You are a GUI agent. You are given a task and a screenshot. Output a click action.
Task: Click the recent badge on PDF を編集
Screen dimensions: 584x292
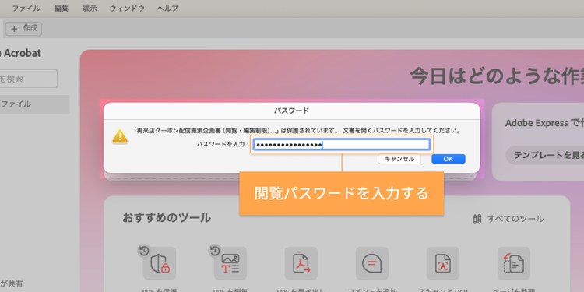click(x=215, y=251)
